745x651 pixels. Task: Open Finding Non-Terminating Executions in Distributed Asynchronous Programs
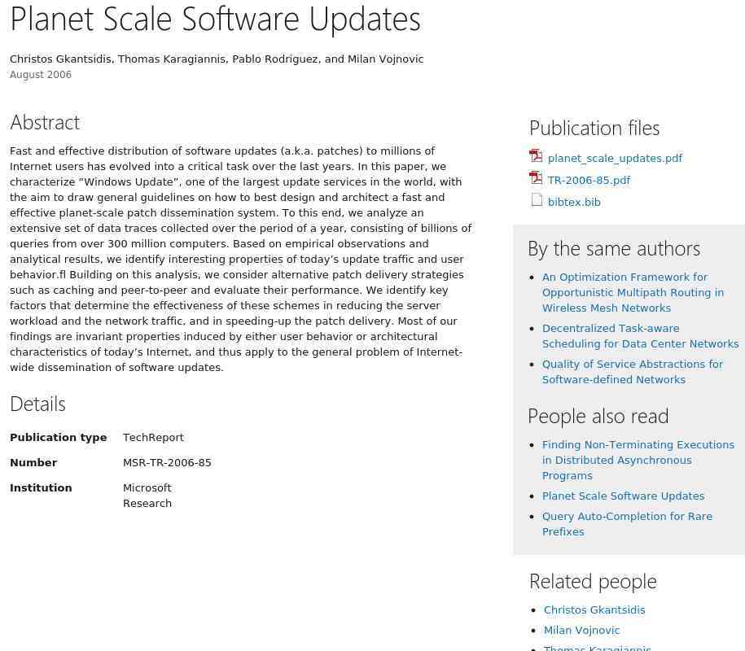tap(638, 460)
